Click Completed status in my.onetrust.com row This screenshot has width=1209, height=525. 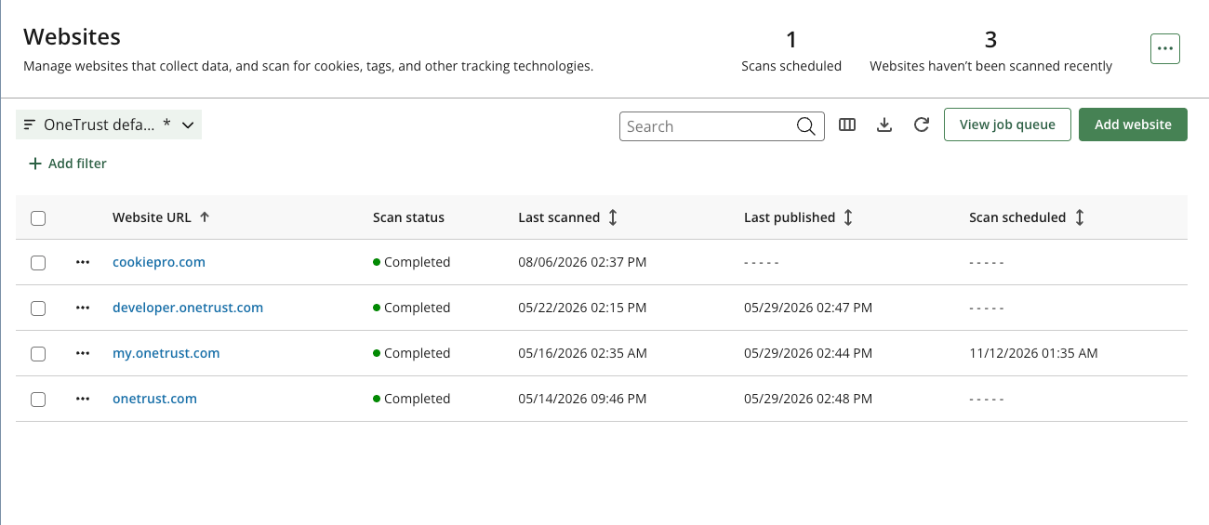tap(412, 353)
